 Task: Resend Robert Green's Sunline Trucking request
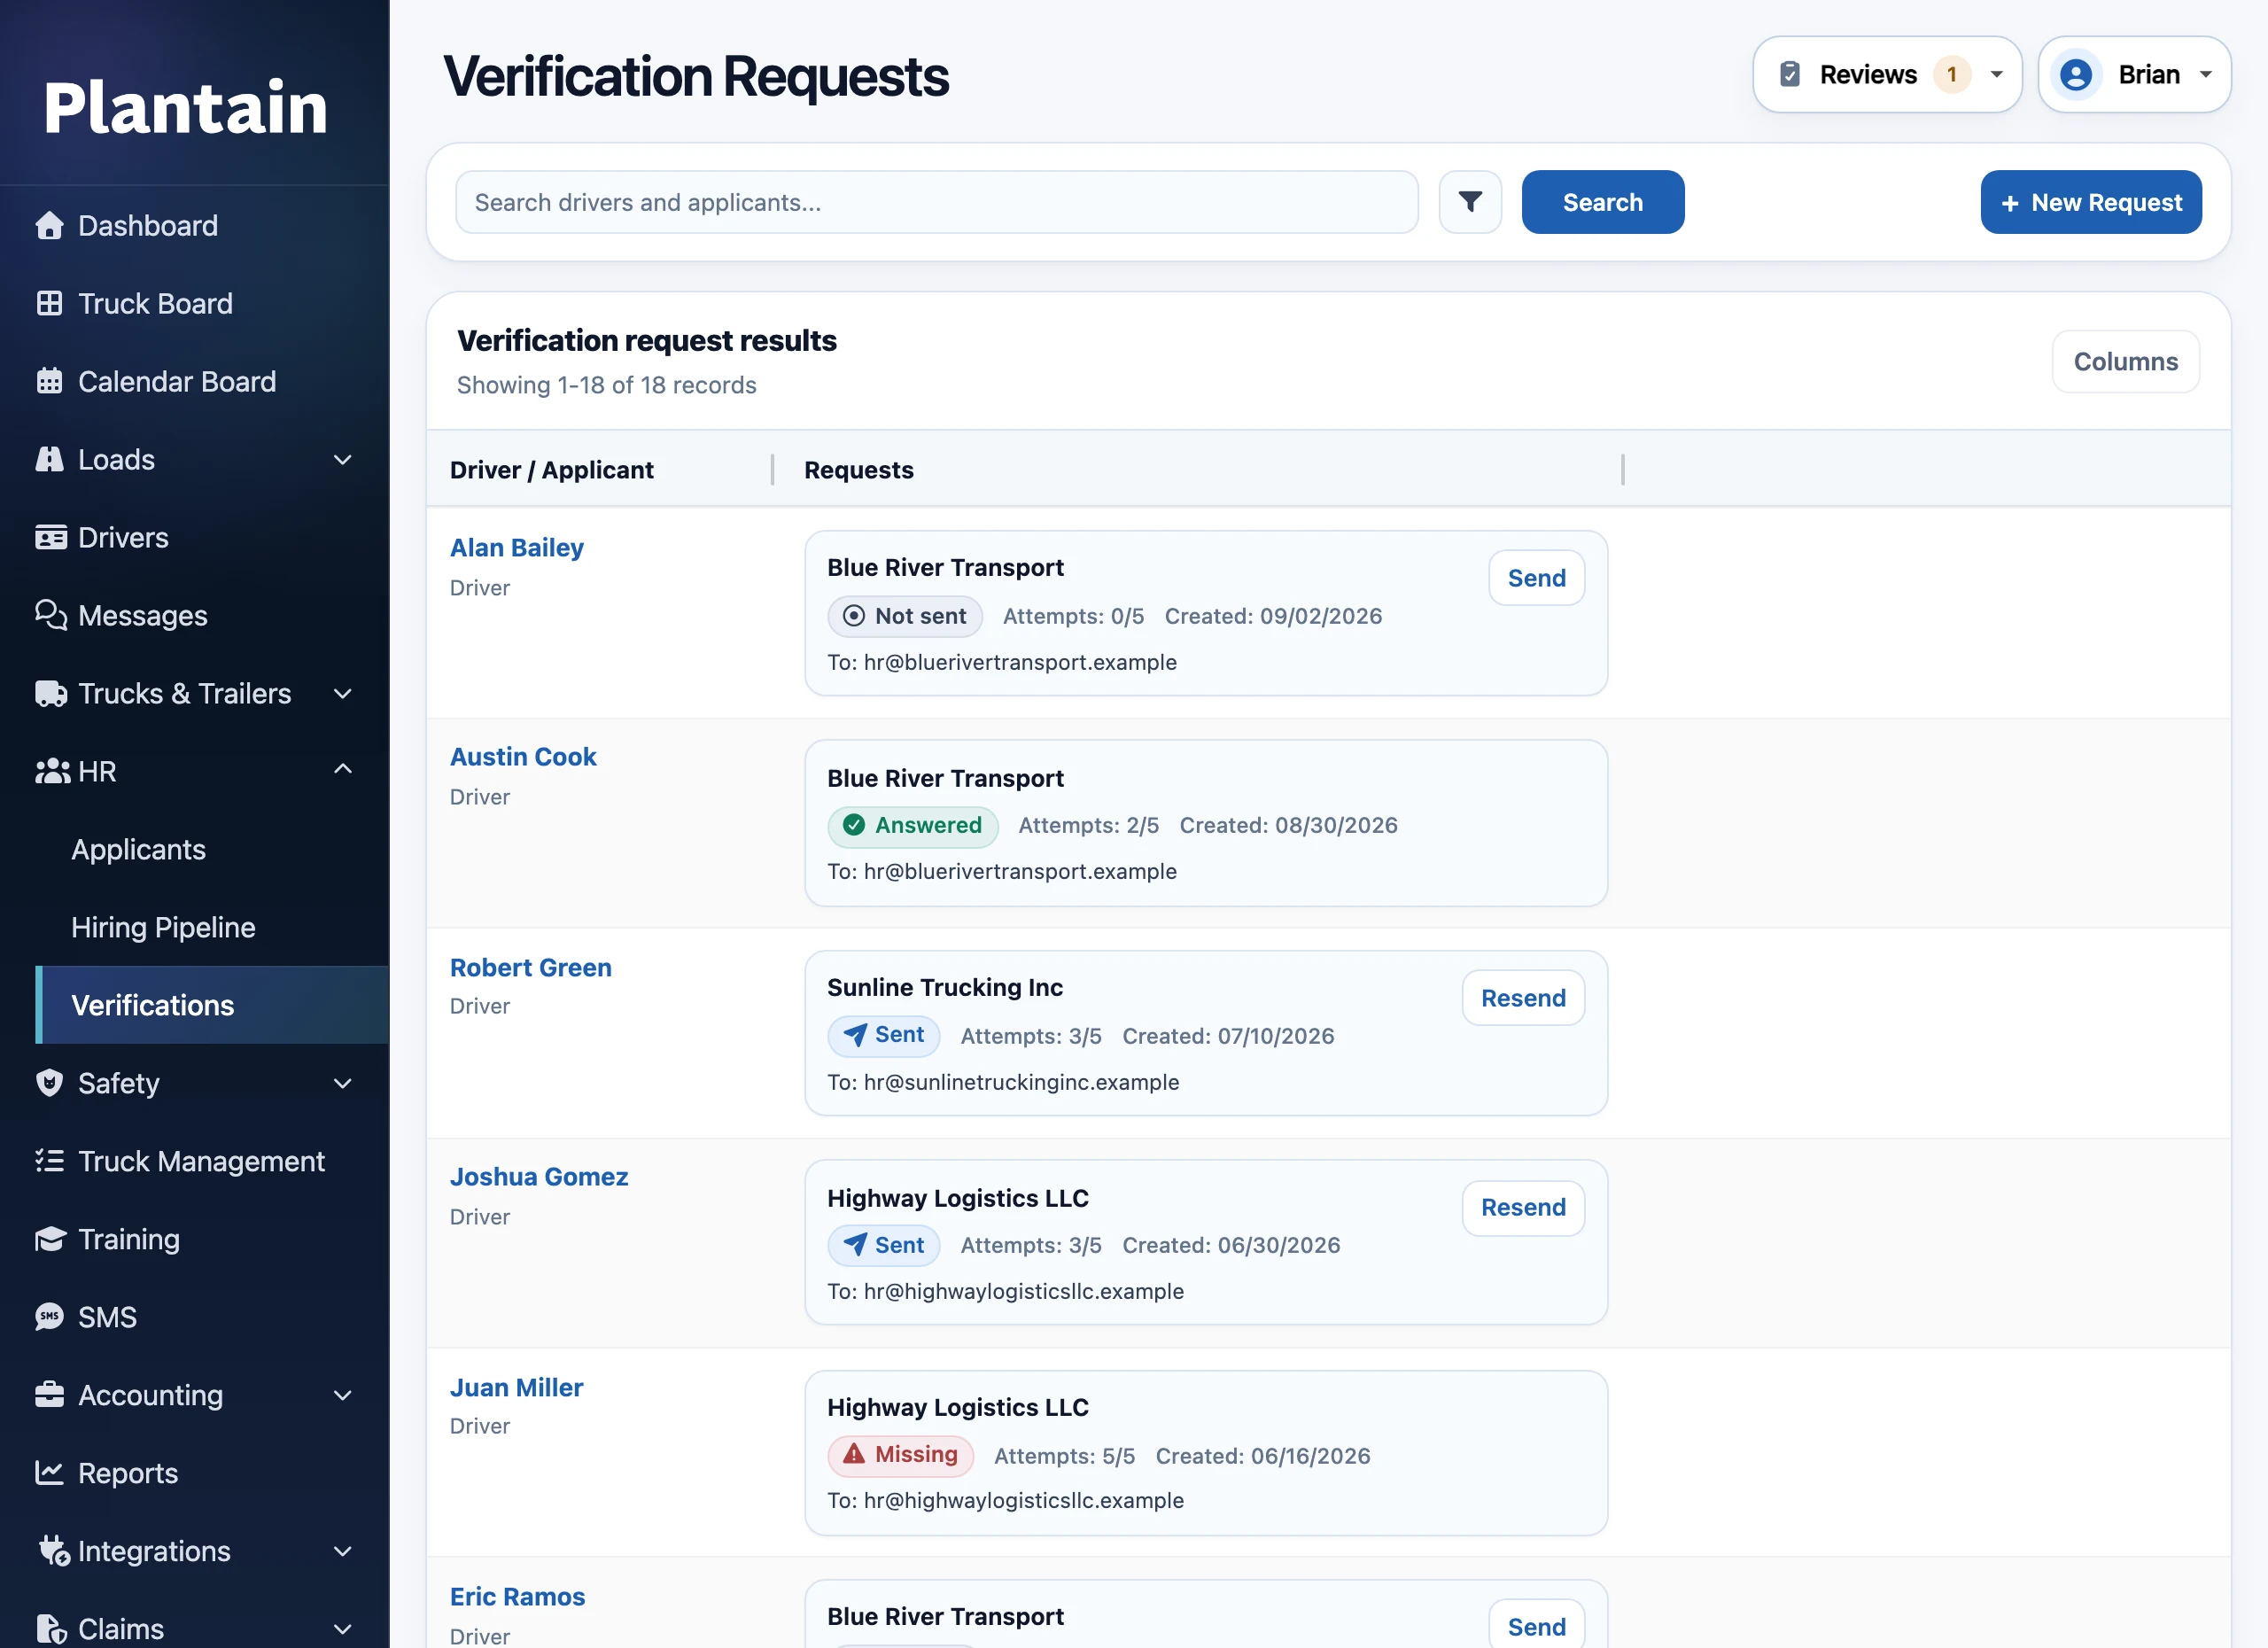(1523, 997)
